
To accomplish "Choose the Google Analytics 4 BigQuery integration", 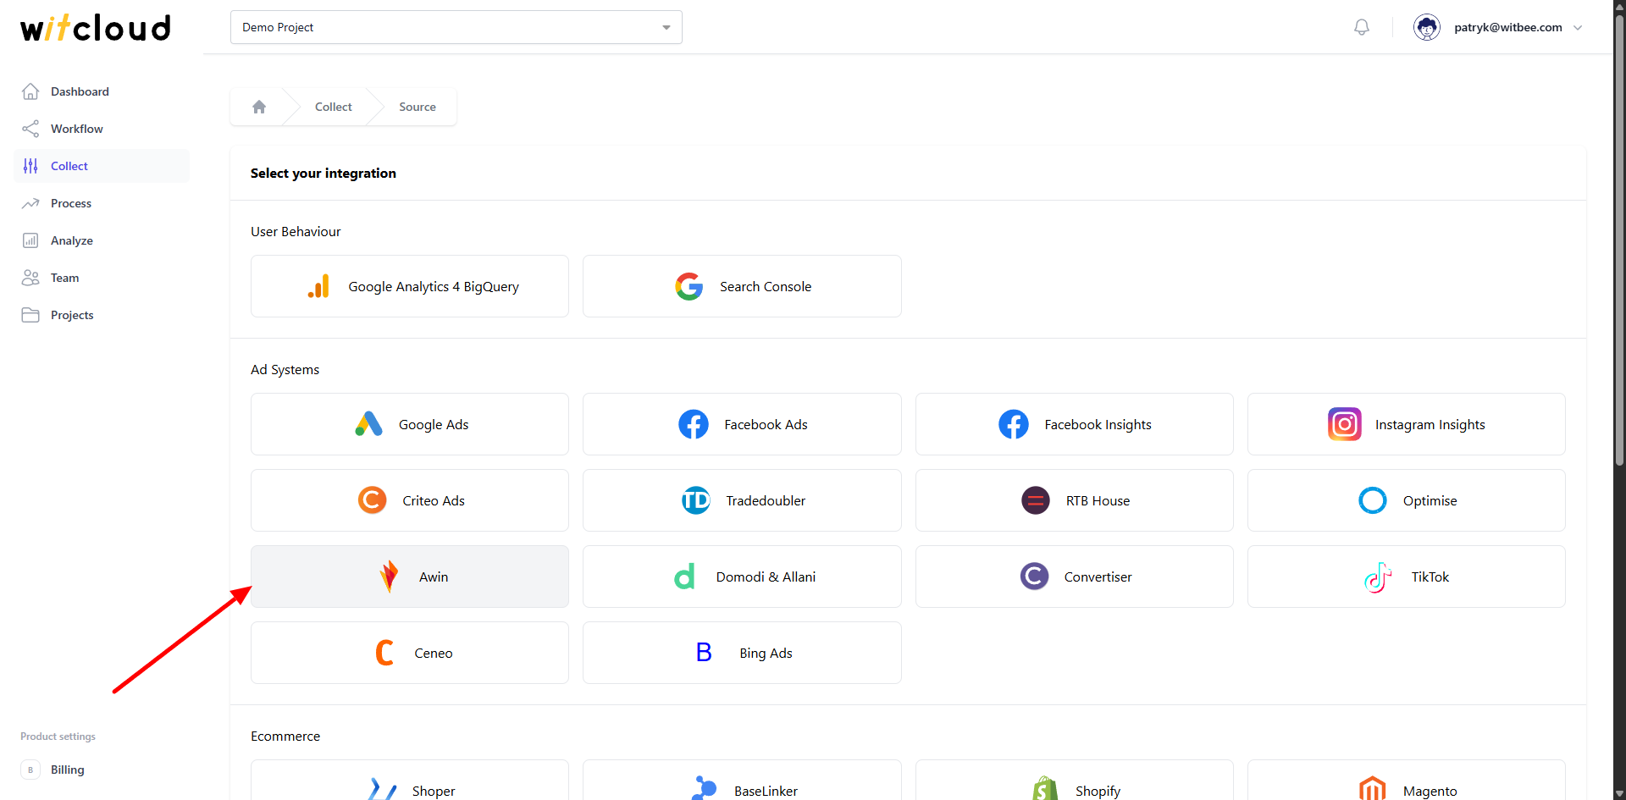I will pos(410,286).
